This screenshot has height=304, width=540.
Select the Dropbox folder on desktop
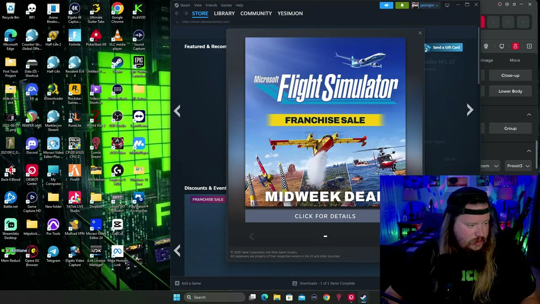(96, 200)
